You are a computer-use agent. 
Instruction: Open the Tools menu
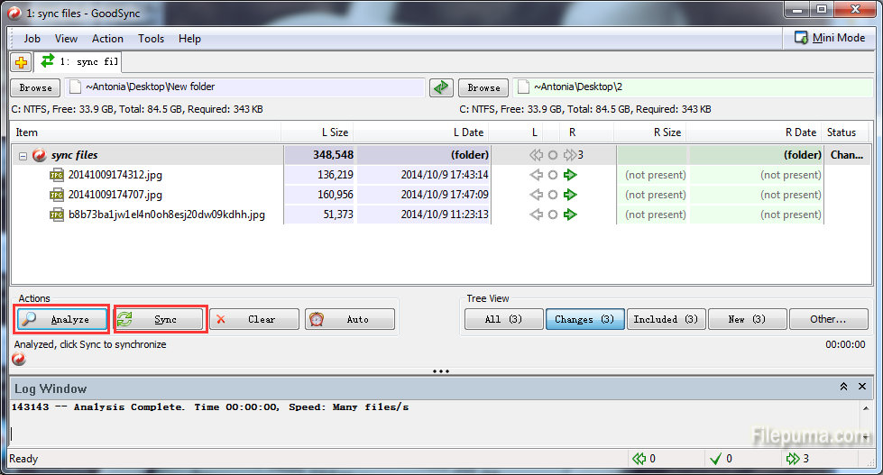coord(151,39)
